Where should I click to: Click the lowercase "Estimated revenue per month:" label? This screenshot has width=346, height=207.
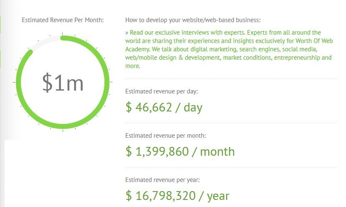point(165,136)
